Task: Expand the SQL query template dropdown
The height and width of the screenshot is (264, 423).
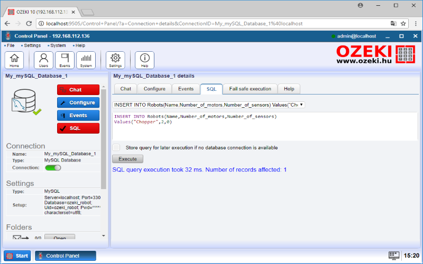Action: point(208,105)
